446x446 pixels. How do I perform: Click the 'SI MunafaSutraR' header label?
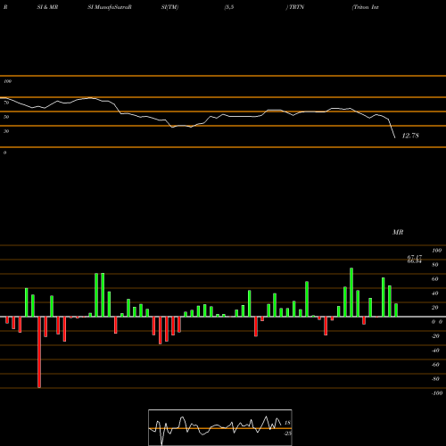click(x=110, y=7)
